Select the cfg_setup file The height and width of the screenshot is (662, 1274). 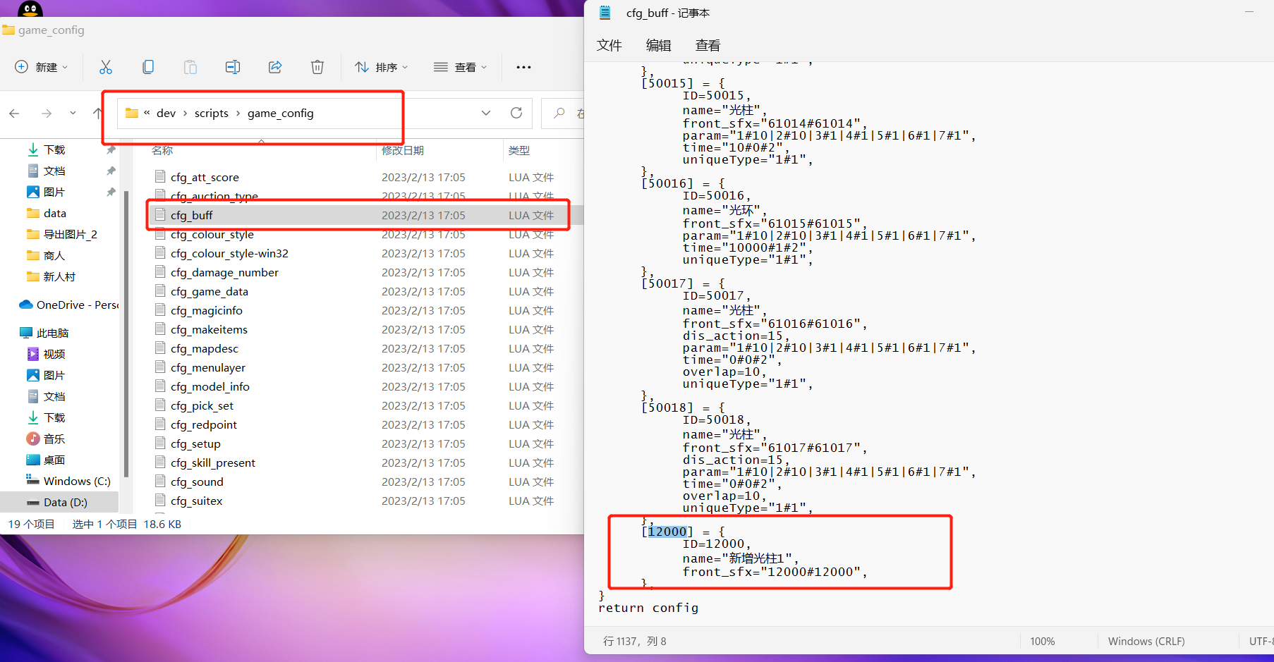click(x=195, y=443)
